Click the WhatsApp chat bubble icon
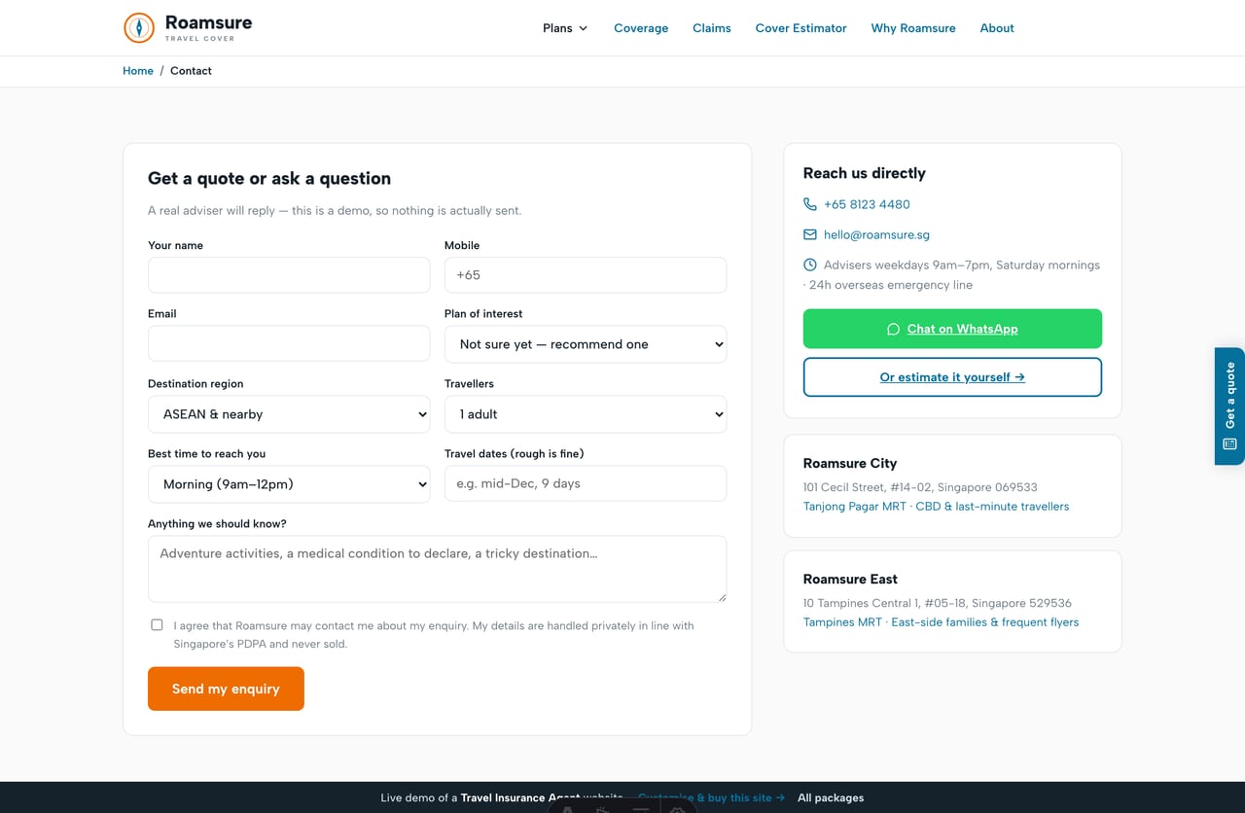 (x=893, y=329)
